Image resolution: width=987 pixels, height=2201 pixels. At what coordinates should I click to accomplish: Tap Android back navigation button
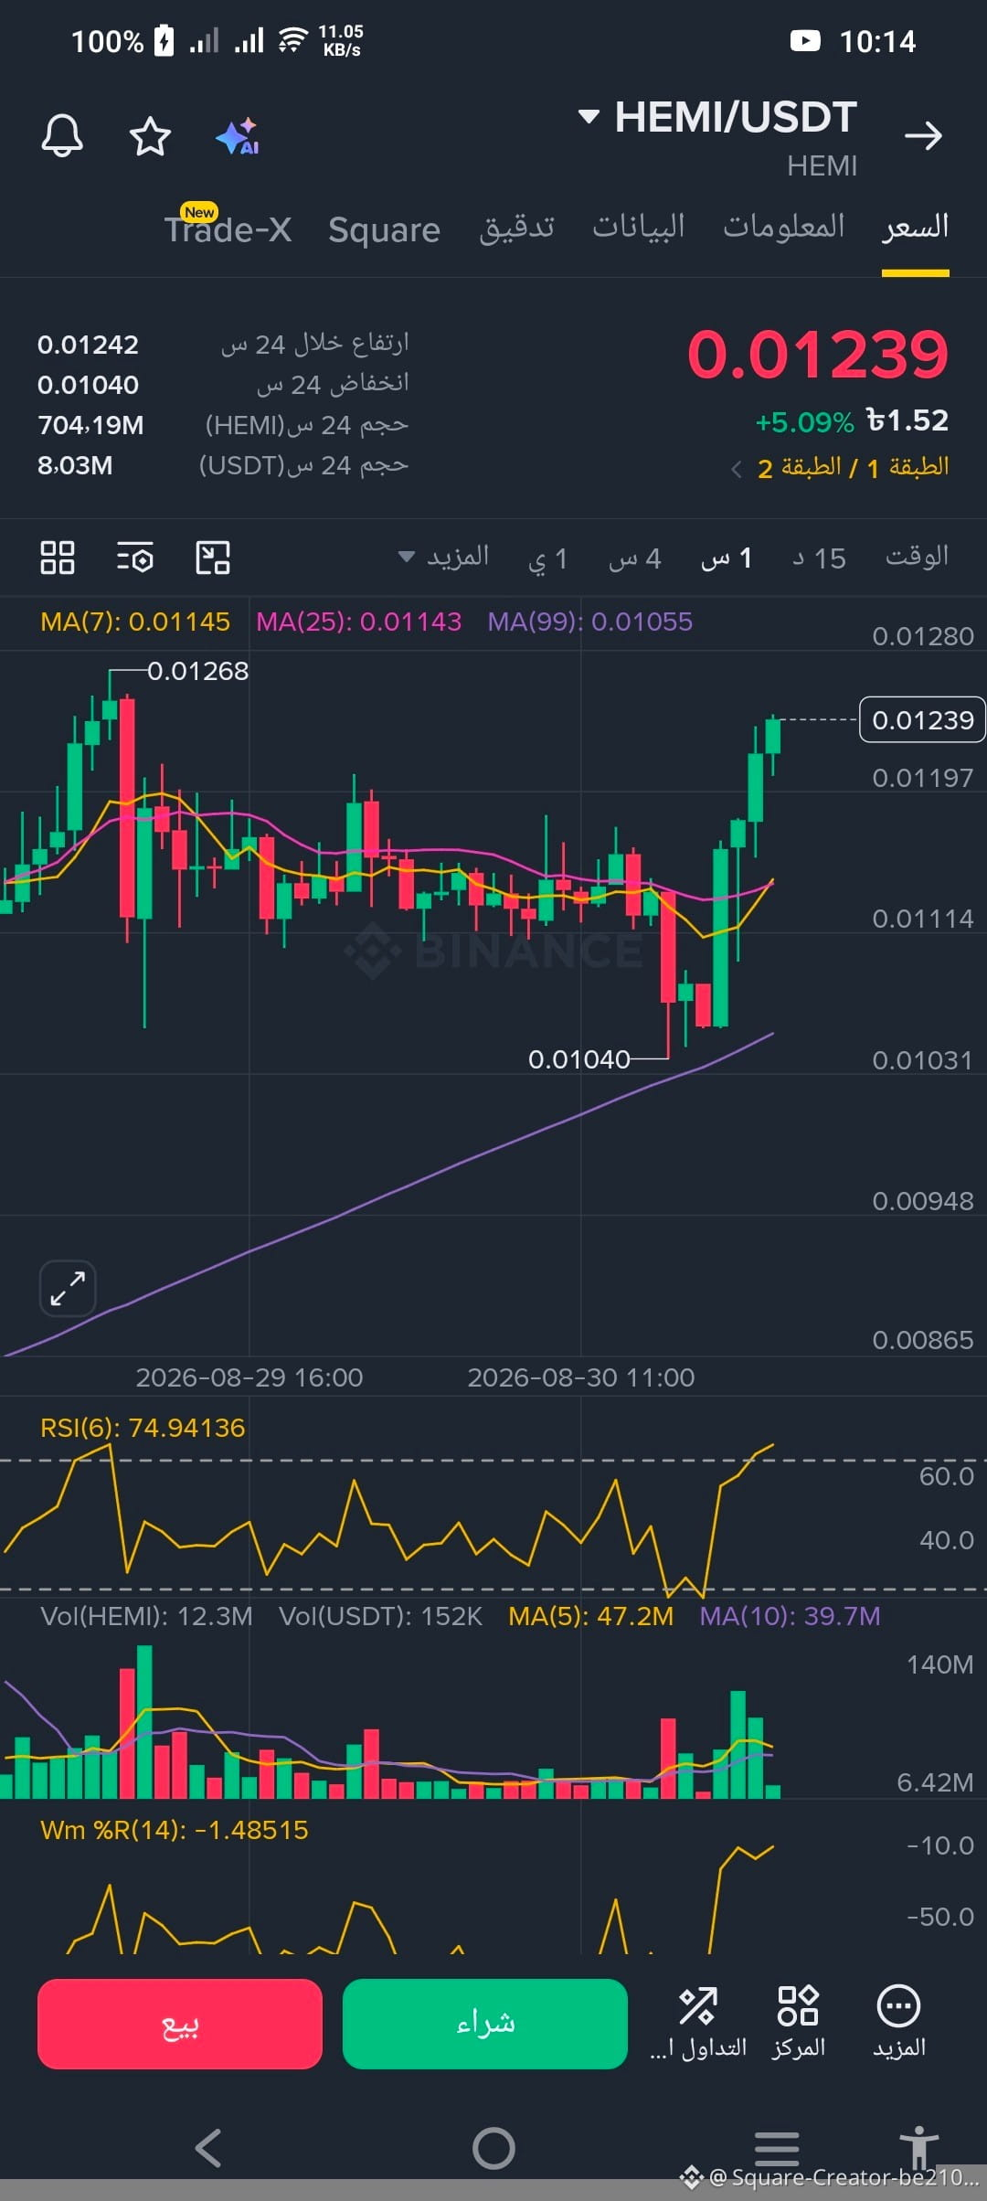pyautogui.click(x=208, y=2148)
